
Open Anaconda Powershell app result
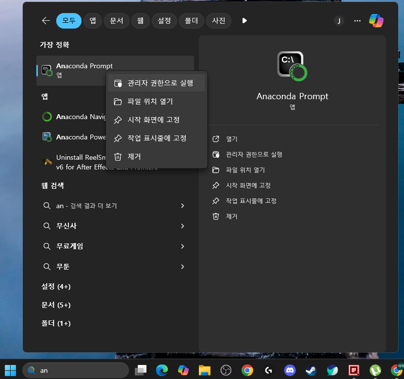[74, 137]
